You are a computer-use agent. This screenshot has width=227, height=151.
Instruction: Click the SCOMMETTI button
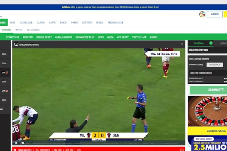pos(208,90)
